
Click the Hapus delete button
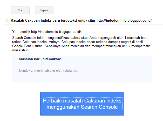point(44,10)
